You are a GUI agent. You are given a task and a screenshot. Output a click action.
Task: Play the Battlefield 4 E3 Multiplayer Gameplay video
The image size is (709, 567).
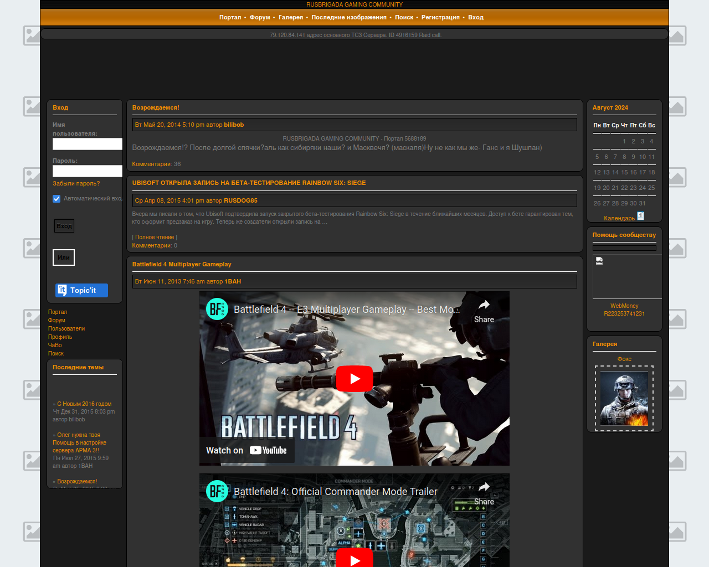(x=354, y=379)
